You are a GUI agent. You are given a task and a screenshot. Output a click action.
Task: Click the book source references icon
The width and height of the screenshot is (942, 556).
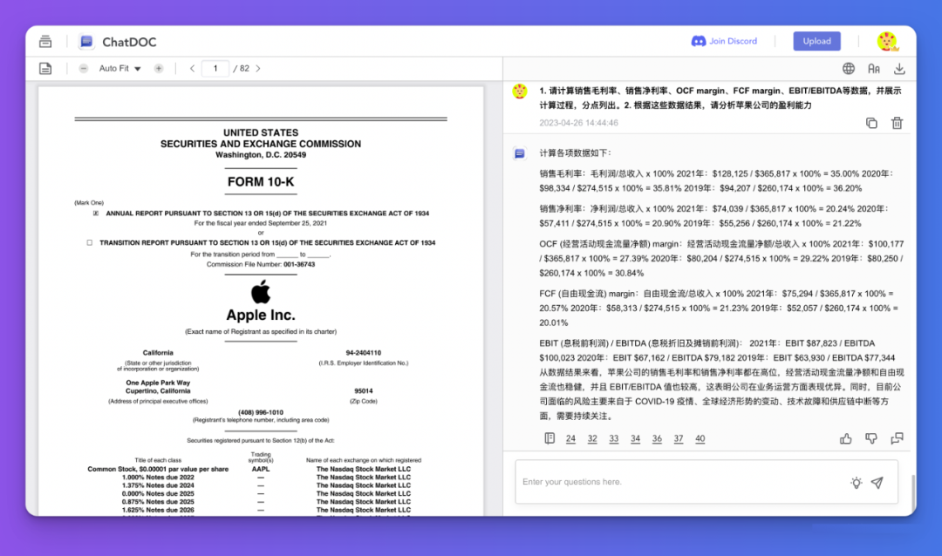point(549,438)
